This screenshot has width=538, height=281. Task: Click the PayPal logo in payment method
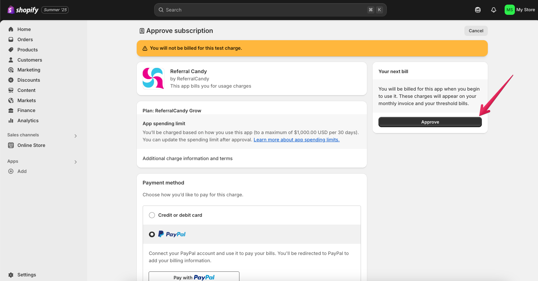click(x=172, y=234)
